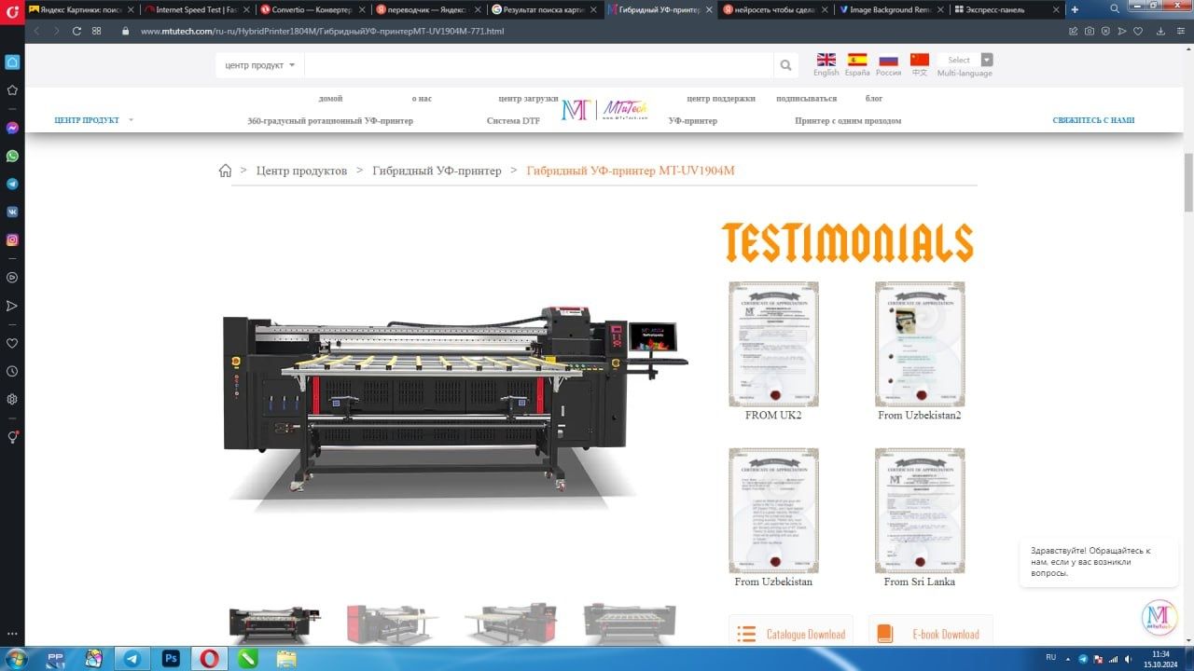Open 'блог' menu item
The width and height of the screenshot is (1194, 671).
[874, 98]
